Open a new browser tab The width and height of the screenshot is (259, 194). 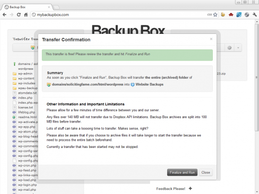pyautogui.click(x=57, y=7)
